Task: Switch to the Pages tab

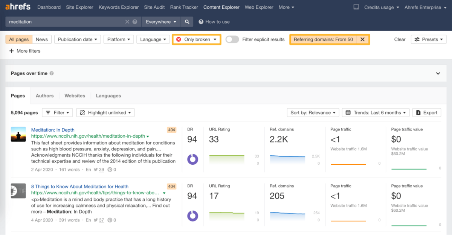Action: 18,96
